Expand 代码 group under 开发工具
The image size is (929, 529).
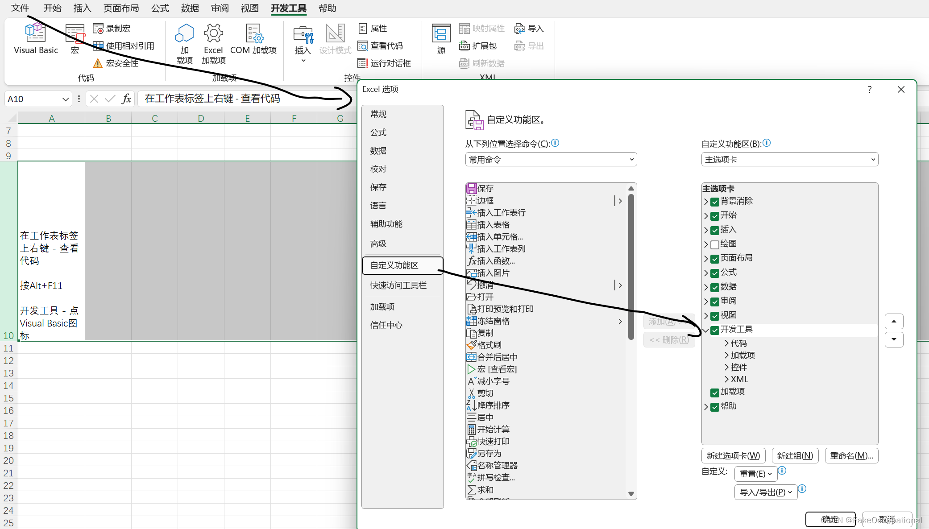[726, 343]
